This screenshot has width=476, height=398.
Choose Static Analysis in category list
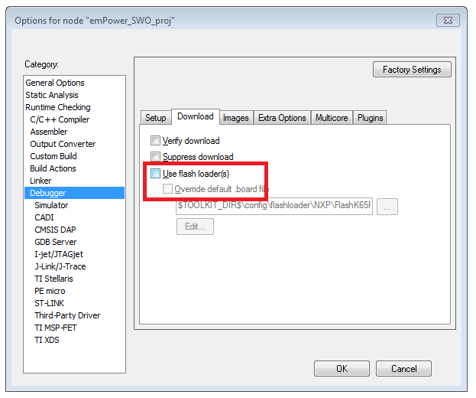pyautogui.click(x=52, y=95)
